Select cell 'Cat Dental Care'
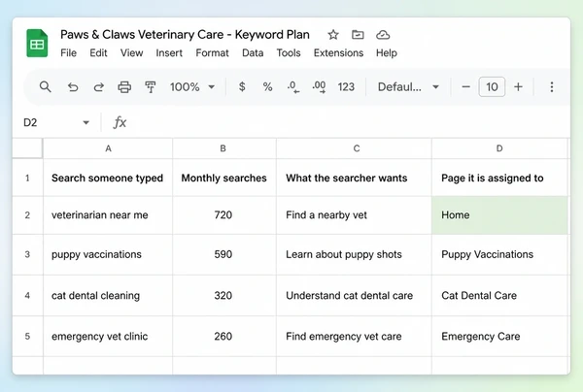Image resolution: width=583 pixels, height=392 pixels. point(499,296)
